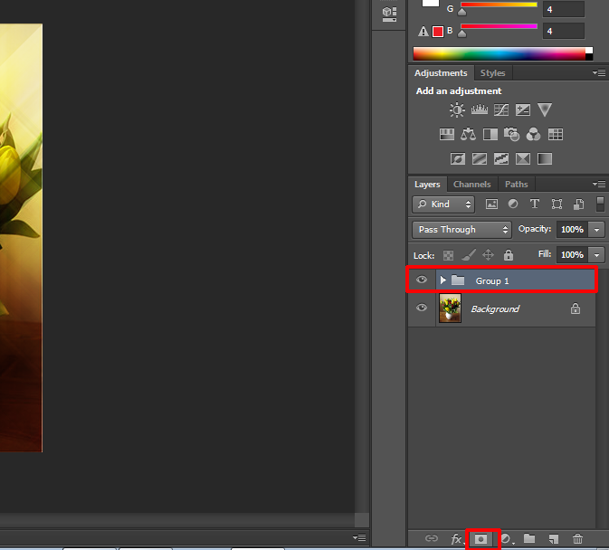Turn layer filtering on or off
Image resolution: width=609 pixels, height=550 pixels.
pyautogui.click(x=600, y=204)
